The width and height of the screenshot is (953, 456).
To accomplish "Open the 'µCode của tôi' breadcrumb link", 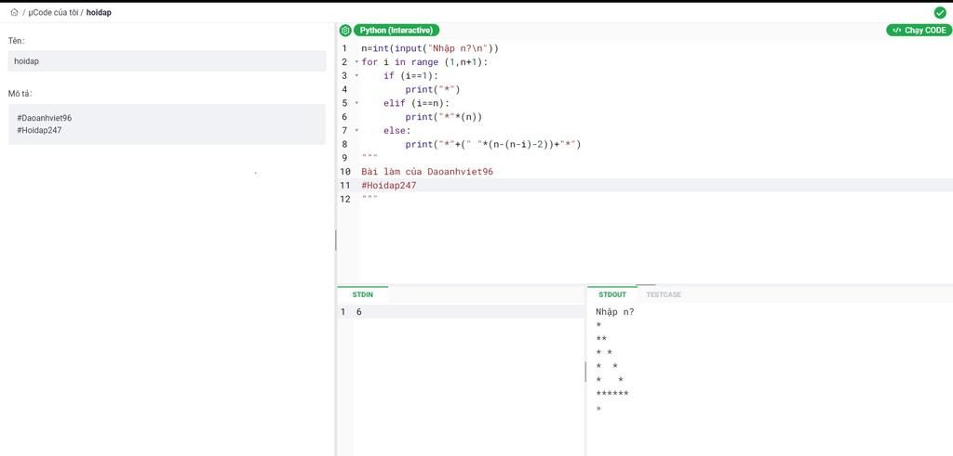I will tap(53, 12).
